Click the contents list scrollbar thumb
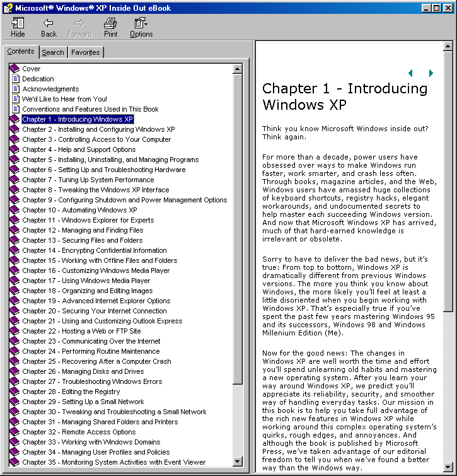The image size is (457, 476). point(238,229)
